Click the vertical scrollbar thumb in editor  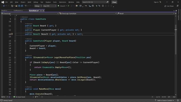(176, 39)
